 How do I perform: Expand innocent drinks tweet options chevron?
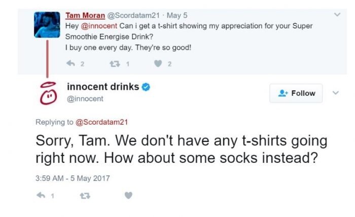tap(334, 93)
